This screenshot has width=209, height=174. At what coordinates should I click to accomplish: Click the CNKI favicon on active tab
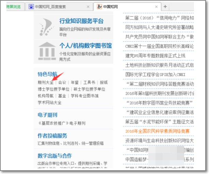[100, 7]
